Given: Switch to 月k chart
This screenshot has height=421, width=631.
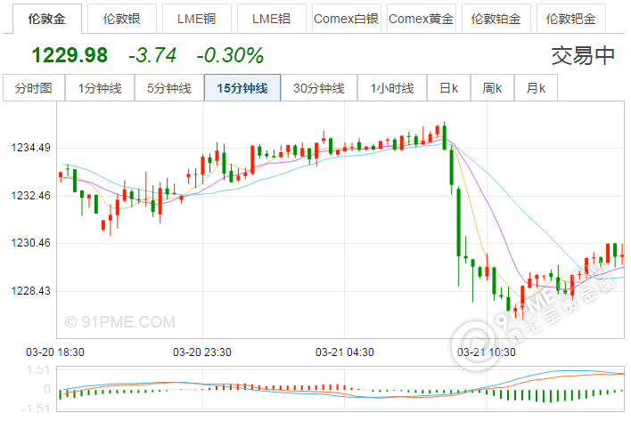Looking at the screenshot, I should (x=536, y=87).
